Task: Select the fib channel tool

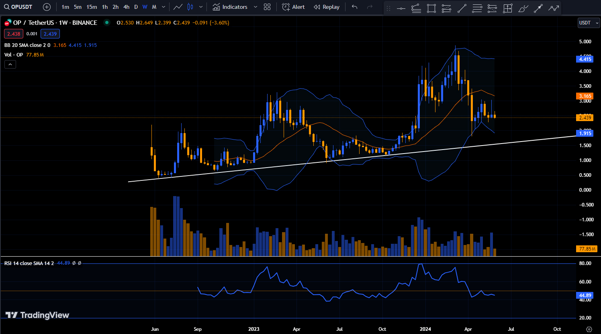Action: coord(446,8)
